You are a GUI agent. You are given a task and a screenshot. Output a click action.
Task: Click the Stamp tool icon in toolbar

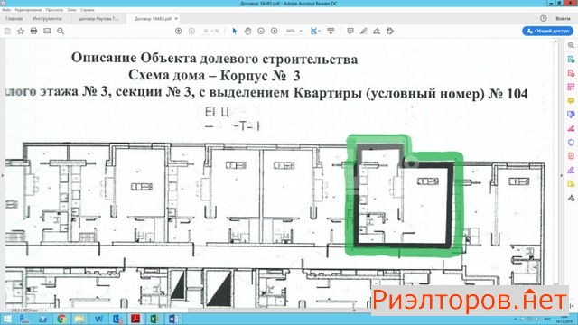[390, 32]
